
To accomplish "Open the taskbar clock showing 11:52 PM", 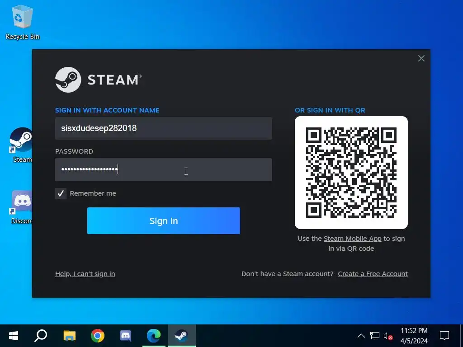I will coord(414,336).
